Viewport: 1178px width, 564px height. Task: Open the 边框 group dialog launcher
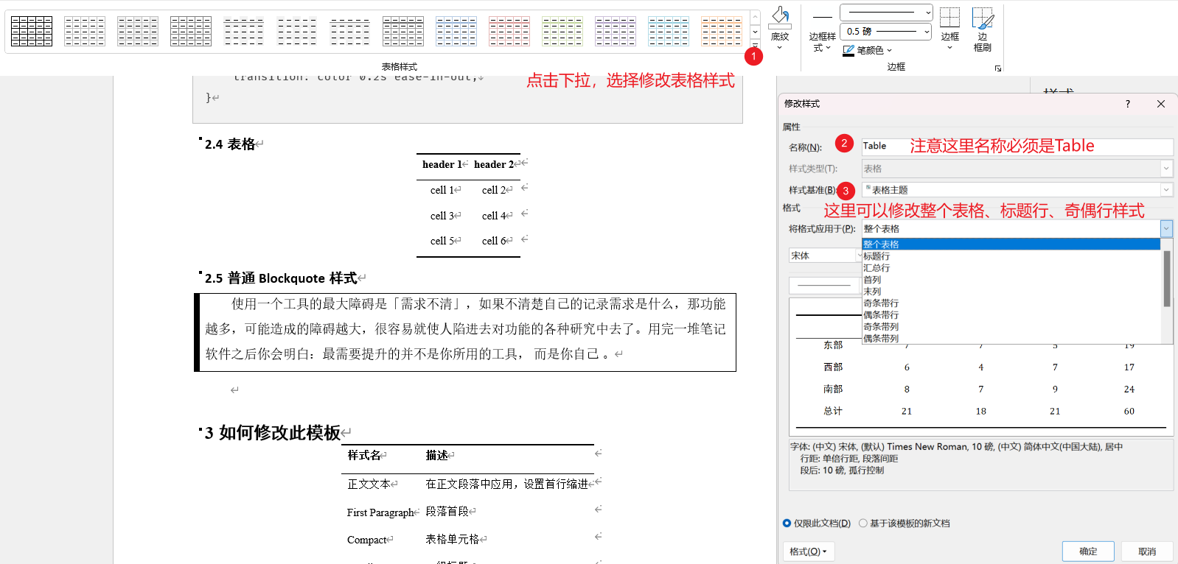point(998,68)
